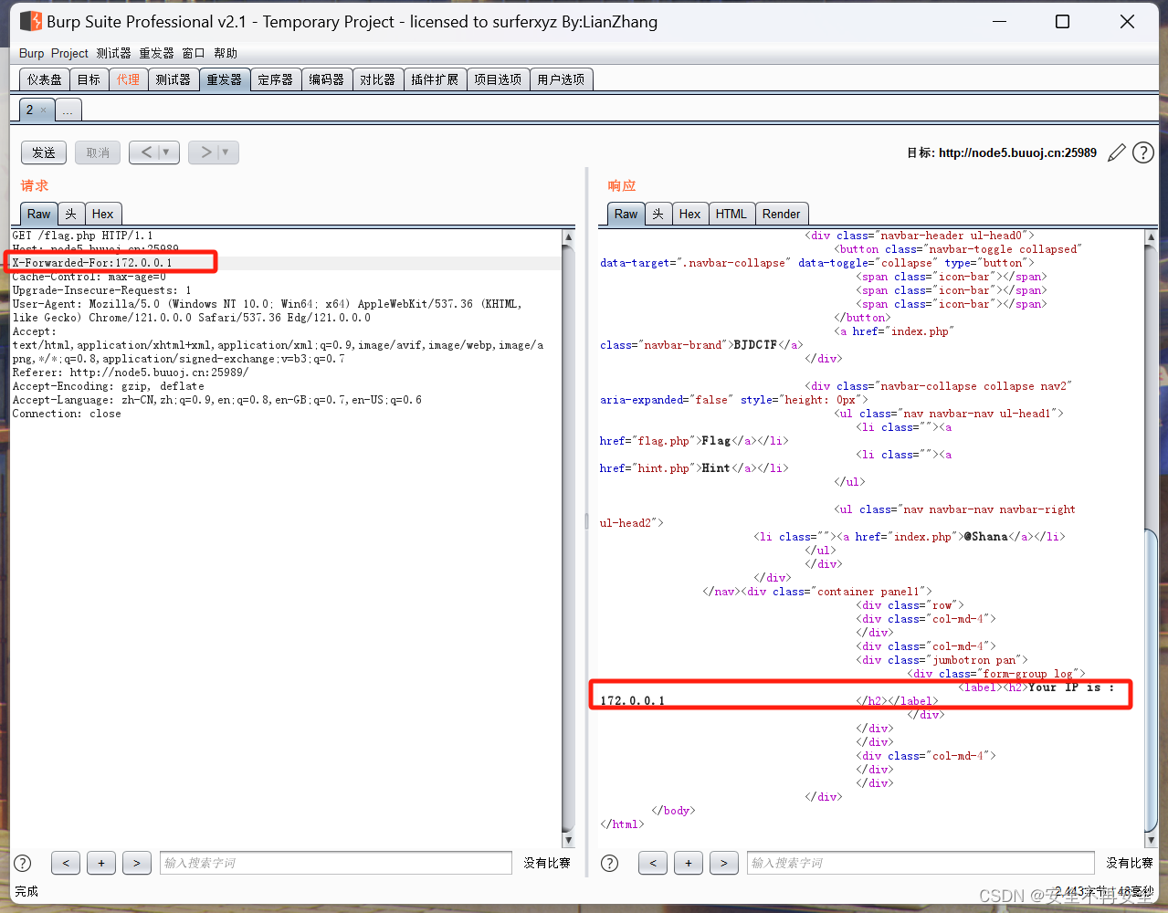This screenshot has height=913, width=1168.
Task: Click the response pane scroll up arrow
Action: [x=1151, y=236]
